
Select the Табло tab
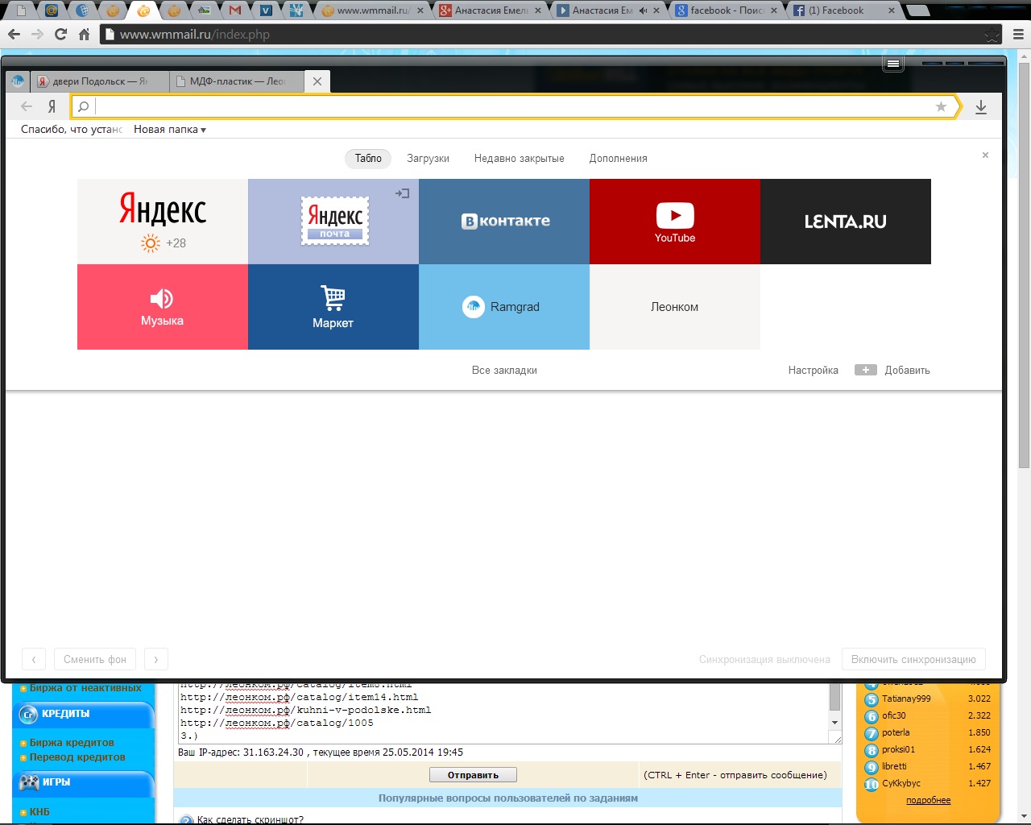click(368, 159)
